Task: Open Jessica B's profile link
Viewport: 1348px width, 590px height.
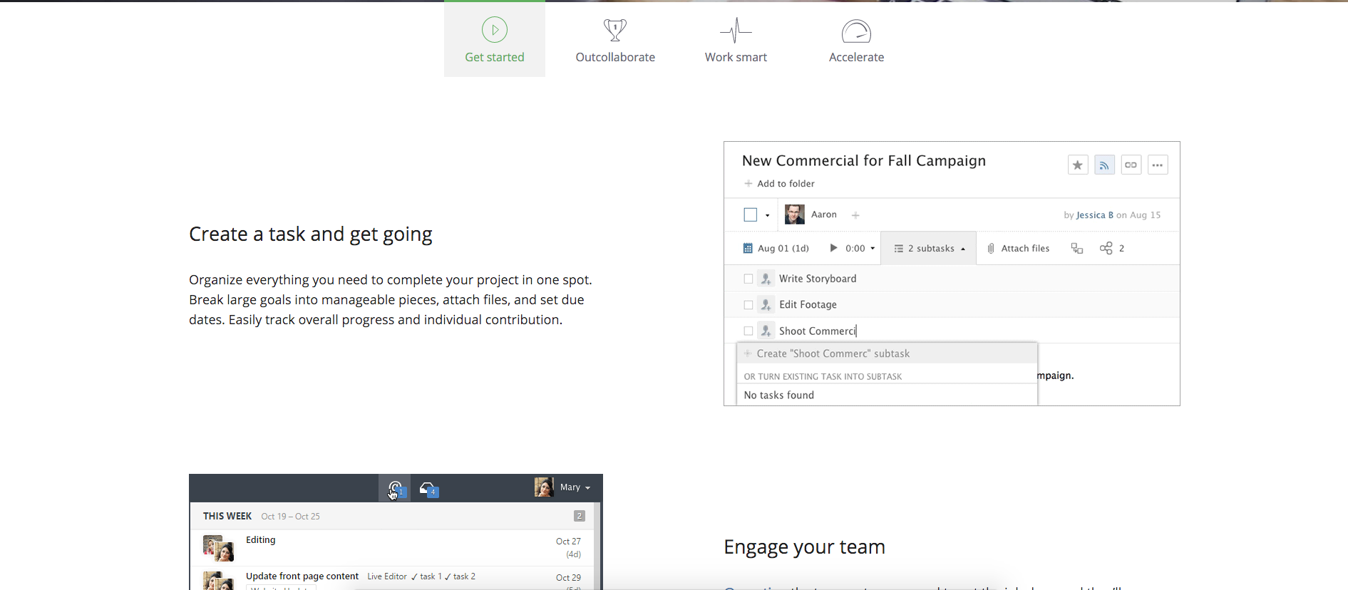Action: [x=1094, y=215]
